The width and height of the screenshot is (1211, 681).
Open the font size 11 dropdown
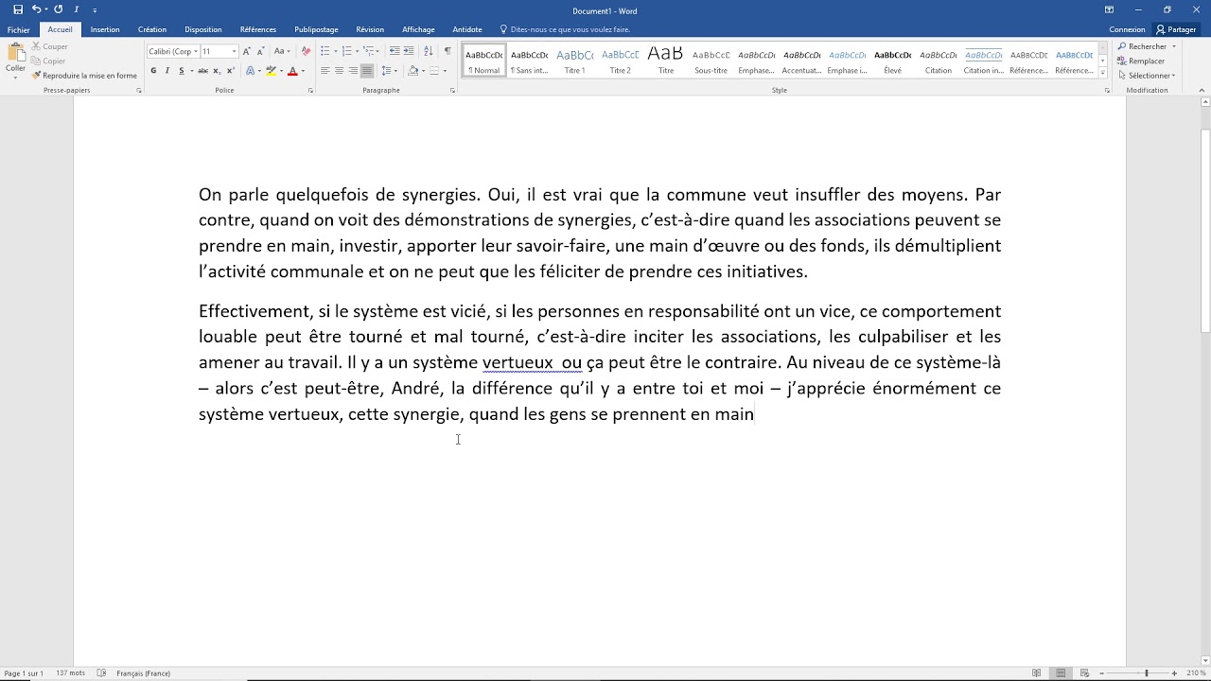[x=234, y=51]
